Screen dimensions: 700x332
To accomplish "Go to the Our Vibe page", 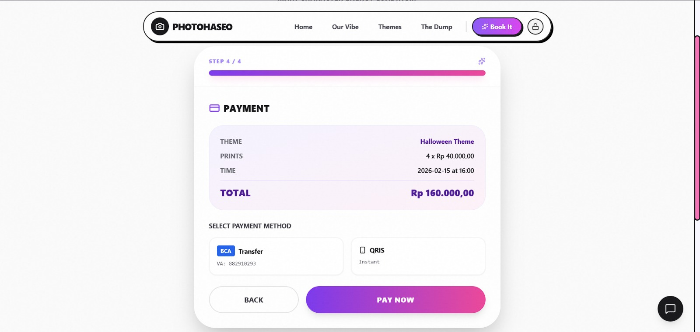I will (345, 27).
